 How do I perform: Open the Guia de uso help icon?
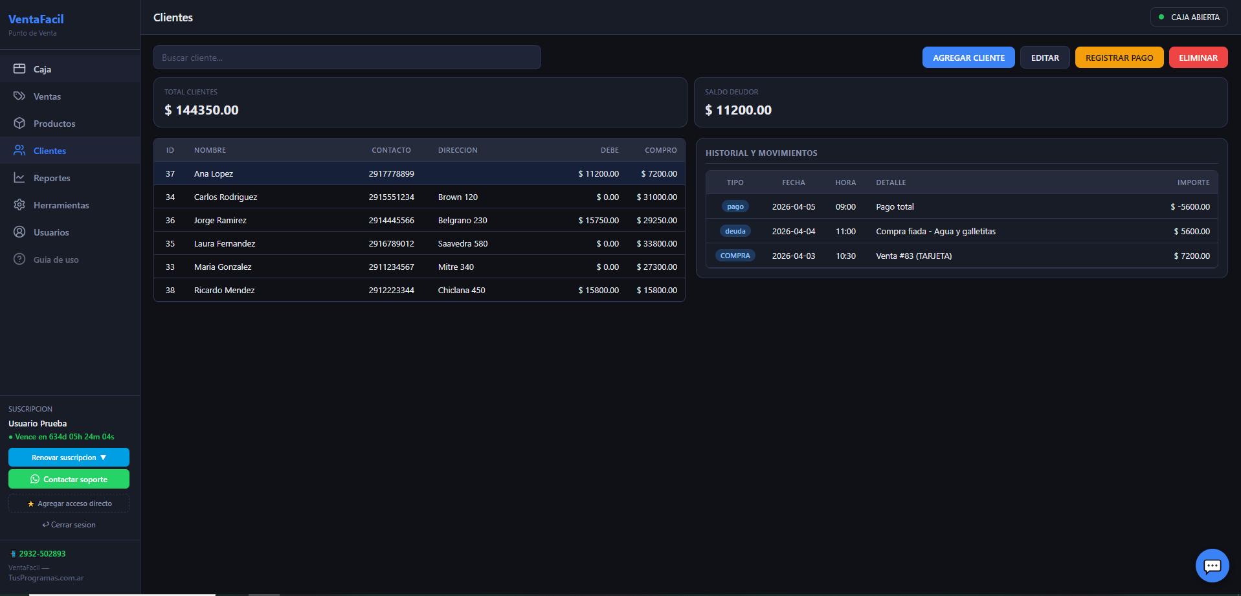pos(19,259)
